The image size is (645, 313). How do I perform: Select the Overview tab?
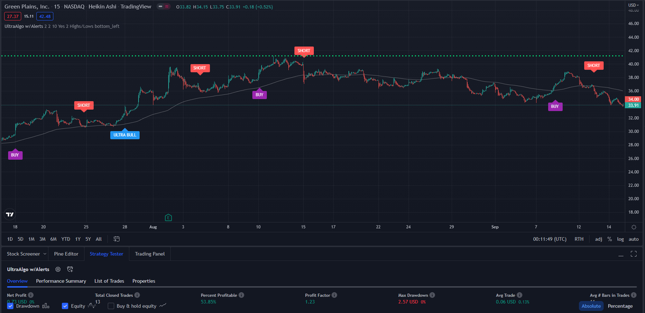coord(17,281)
